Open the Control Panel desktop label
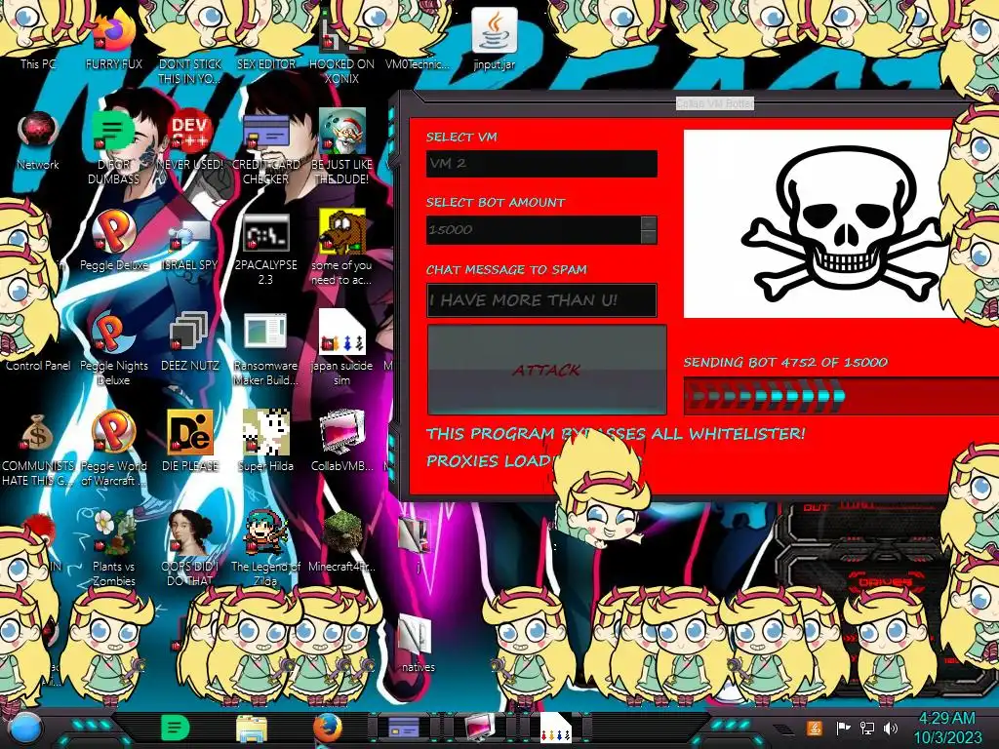Image resolution: width=999 pixels, height=749 pixels. coord(38,366)
